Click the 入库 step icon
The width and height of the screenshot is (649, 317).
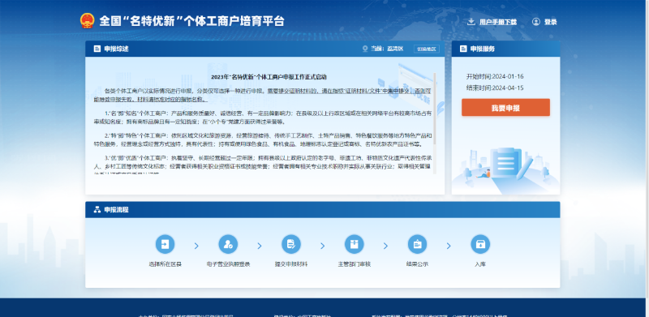coord(480,244)
